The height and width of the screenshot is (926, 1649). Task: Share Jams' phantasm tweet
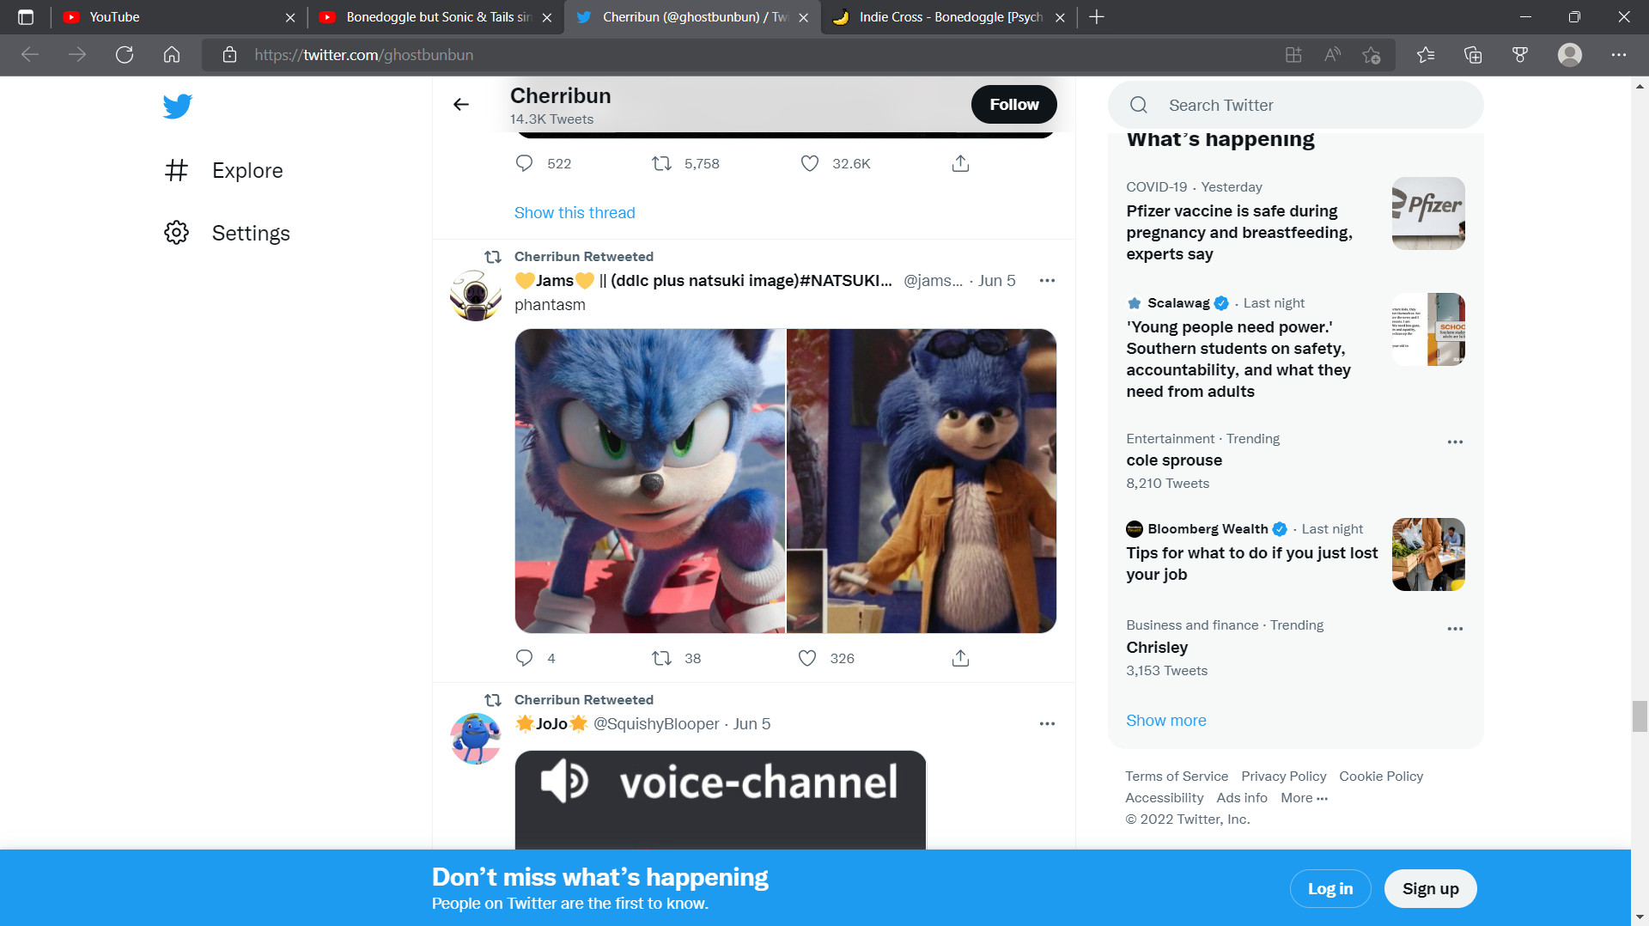(x=960, y=658)
